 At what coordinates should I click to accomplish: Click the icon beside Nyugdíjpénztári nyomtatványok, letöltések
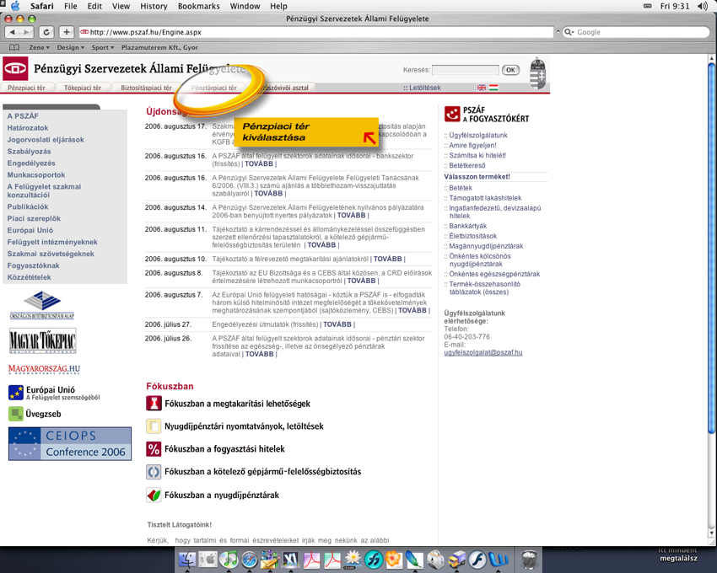click(154, 426)
